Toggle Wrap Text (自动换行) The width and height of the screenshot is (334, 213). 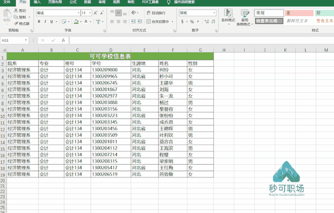click(156, 13)
